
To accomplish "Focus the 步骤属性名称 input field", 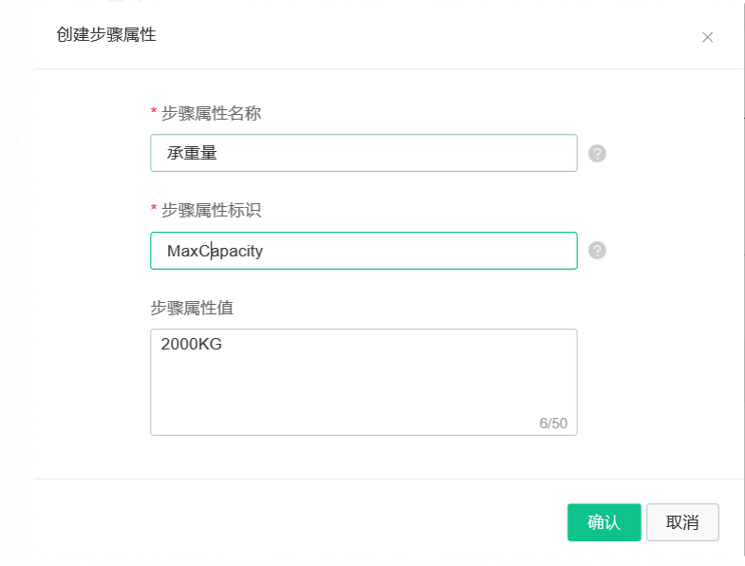I will [363, 153].
